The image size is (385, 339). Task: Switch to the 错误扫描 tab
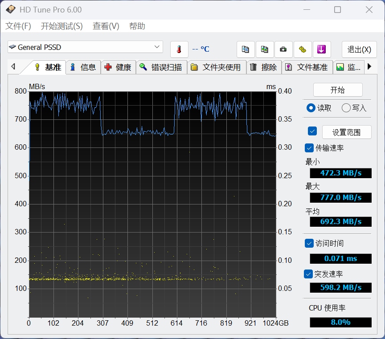(162, 67)
